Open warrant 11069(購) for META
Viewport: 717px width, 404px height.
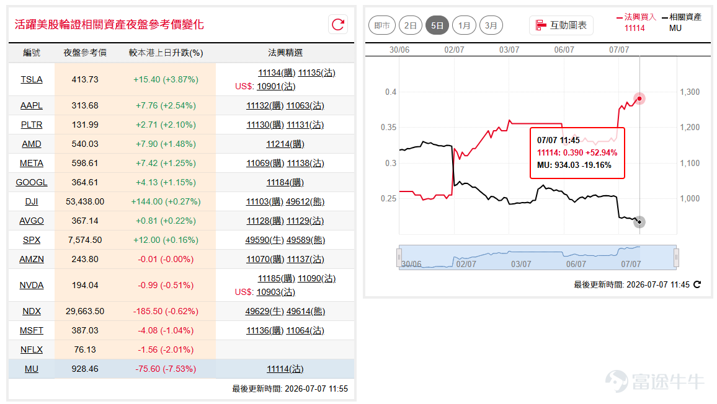265,163
